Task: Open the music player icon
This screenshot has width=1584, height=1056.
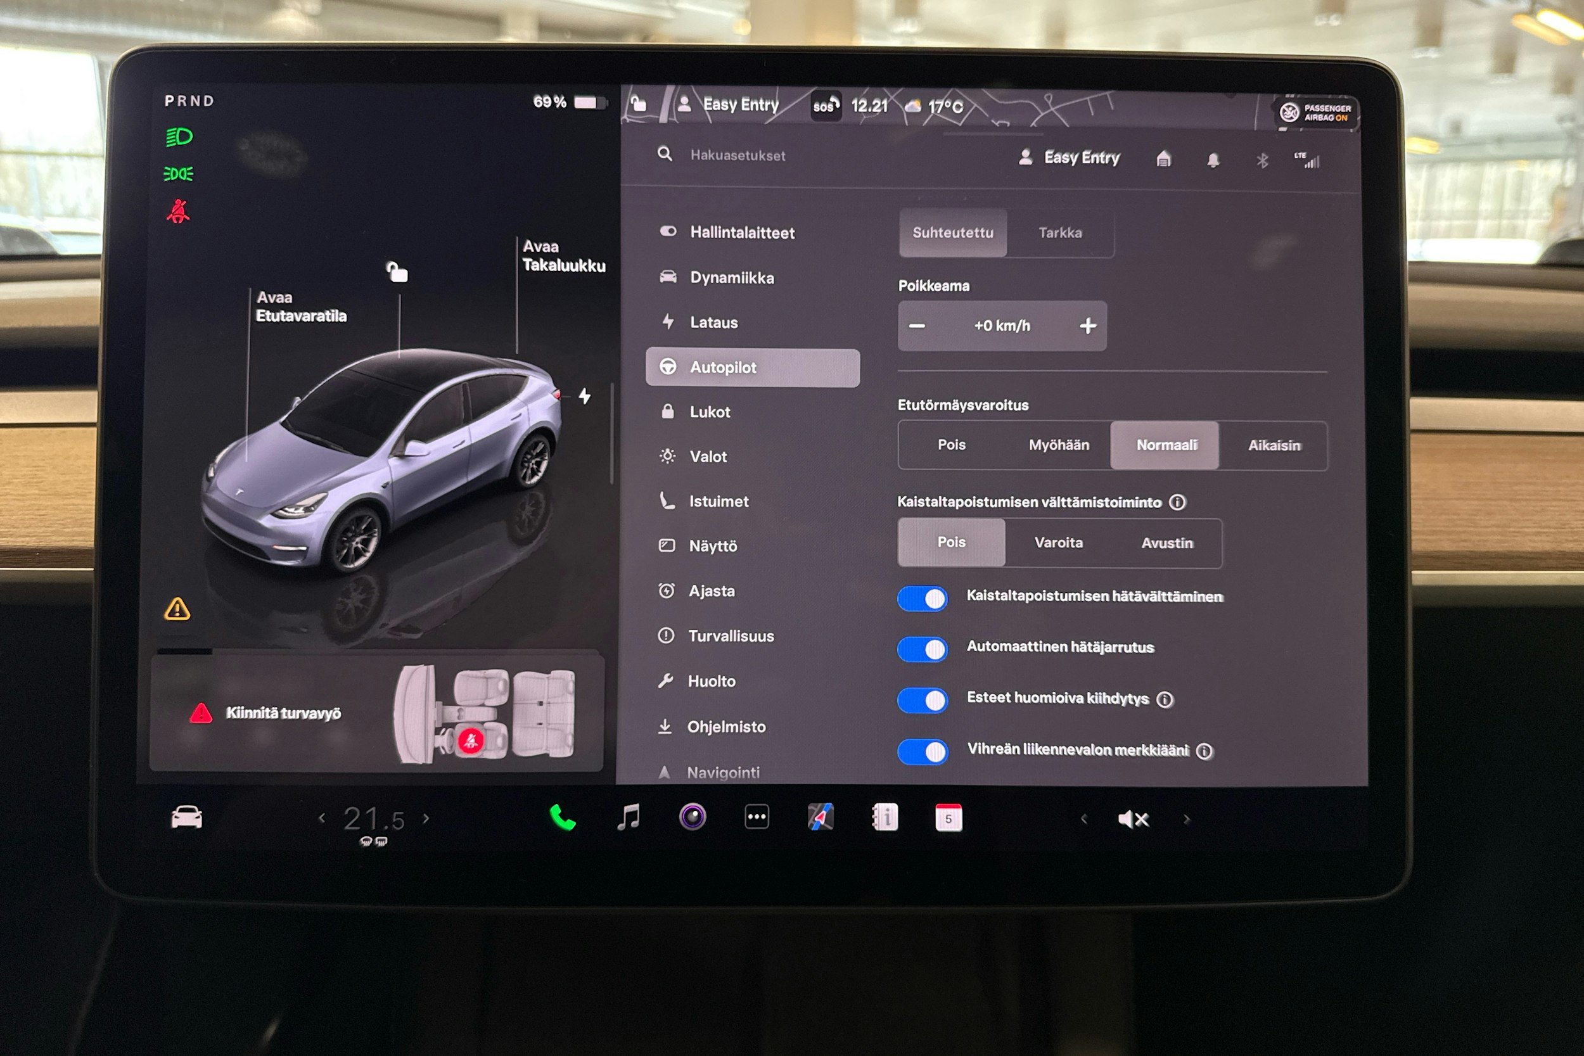Action: click(x=629, y=818)
